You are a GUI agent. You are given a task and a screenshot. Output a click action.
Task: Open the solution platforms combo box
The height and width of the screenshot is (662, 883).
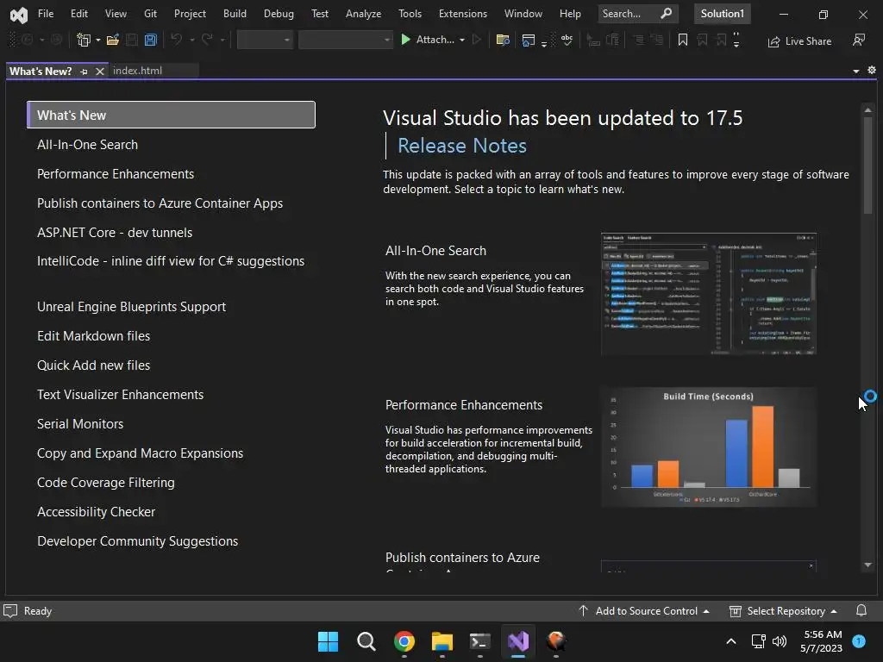345,40
